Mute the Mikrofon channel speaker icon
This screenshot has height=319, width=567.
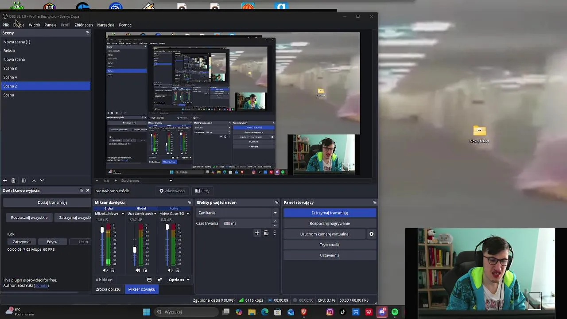click(105, 270)
